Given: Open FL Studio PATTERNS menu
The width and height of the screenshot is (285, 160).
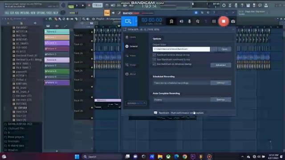Looking at the screenshot, I should coord(25,13).
